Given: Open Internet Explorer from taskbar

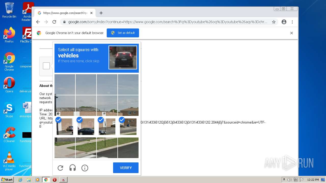Looking at the screenshot, I should 20,180.
